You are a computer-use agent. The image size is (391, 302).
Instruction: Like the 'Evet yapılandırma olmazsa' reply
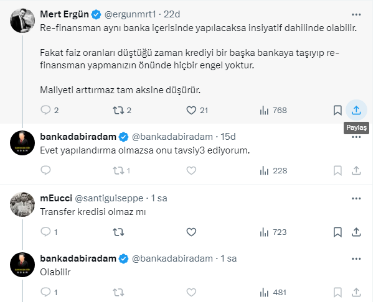[x=192, y=170]
